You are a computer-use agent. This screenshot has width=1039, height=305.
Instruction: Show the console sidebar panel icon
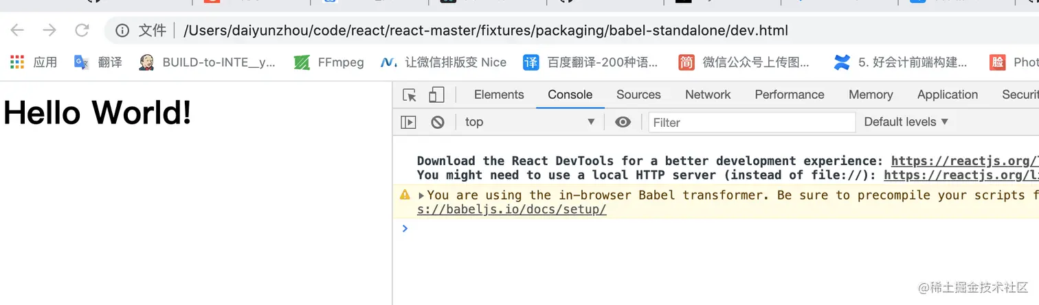click(409, 122)
